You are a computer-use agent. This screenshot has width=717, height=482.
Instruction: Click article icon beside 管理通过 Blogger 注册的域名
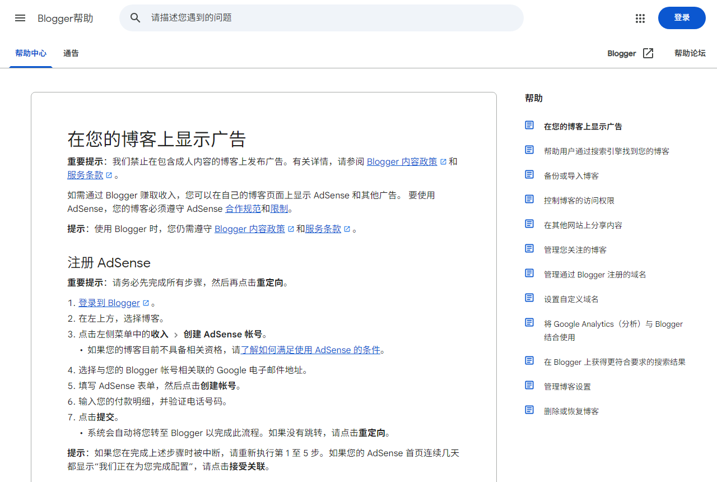click(x=529, y=273)
